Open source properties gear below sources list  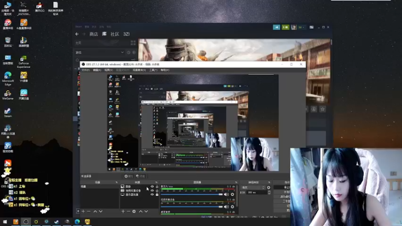134,211
